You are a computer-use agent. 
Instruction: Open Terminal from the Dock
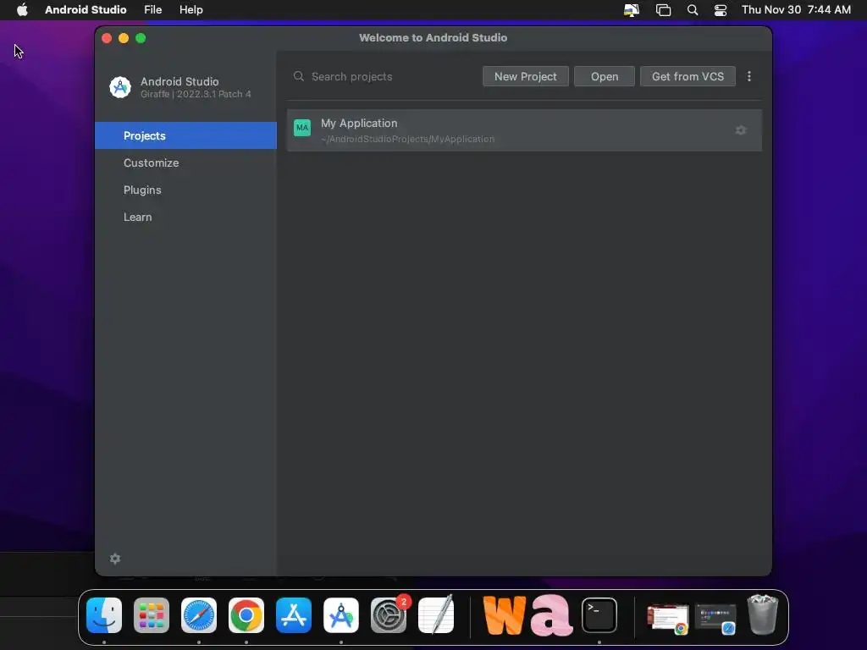599,615
